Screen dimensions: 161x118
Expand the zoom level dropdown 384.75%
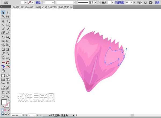(21, 115)
